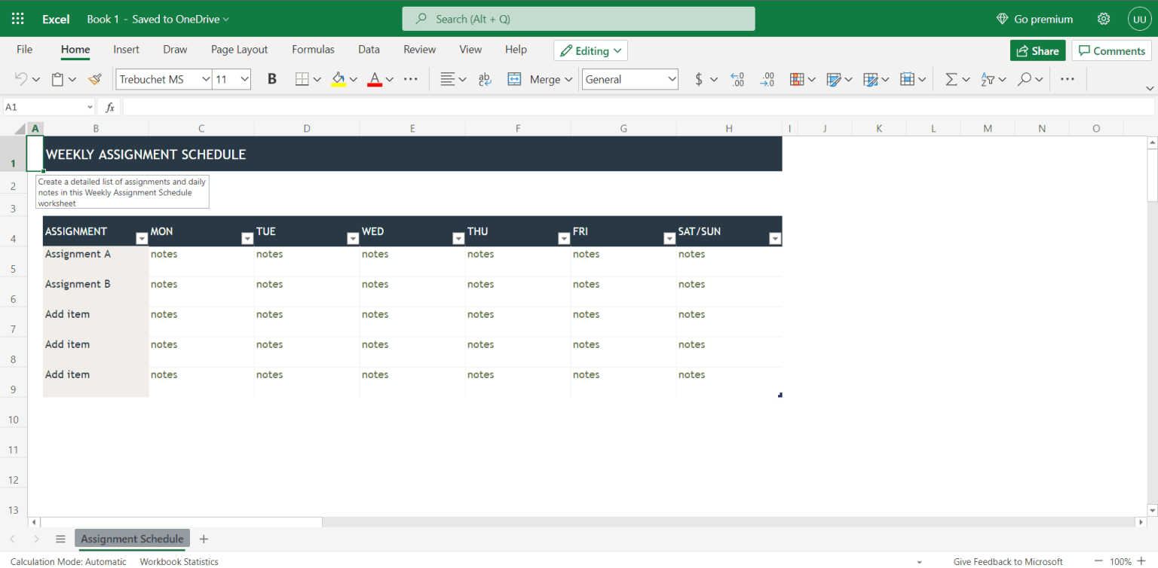
Task: Open the Review ribbon tab
Action: tap(419, 50)
